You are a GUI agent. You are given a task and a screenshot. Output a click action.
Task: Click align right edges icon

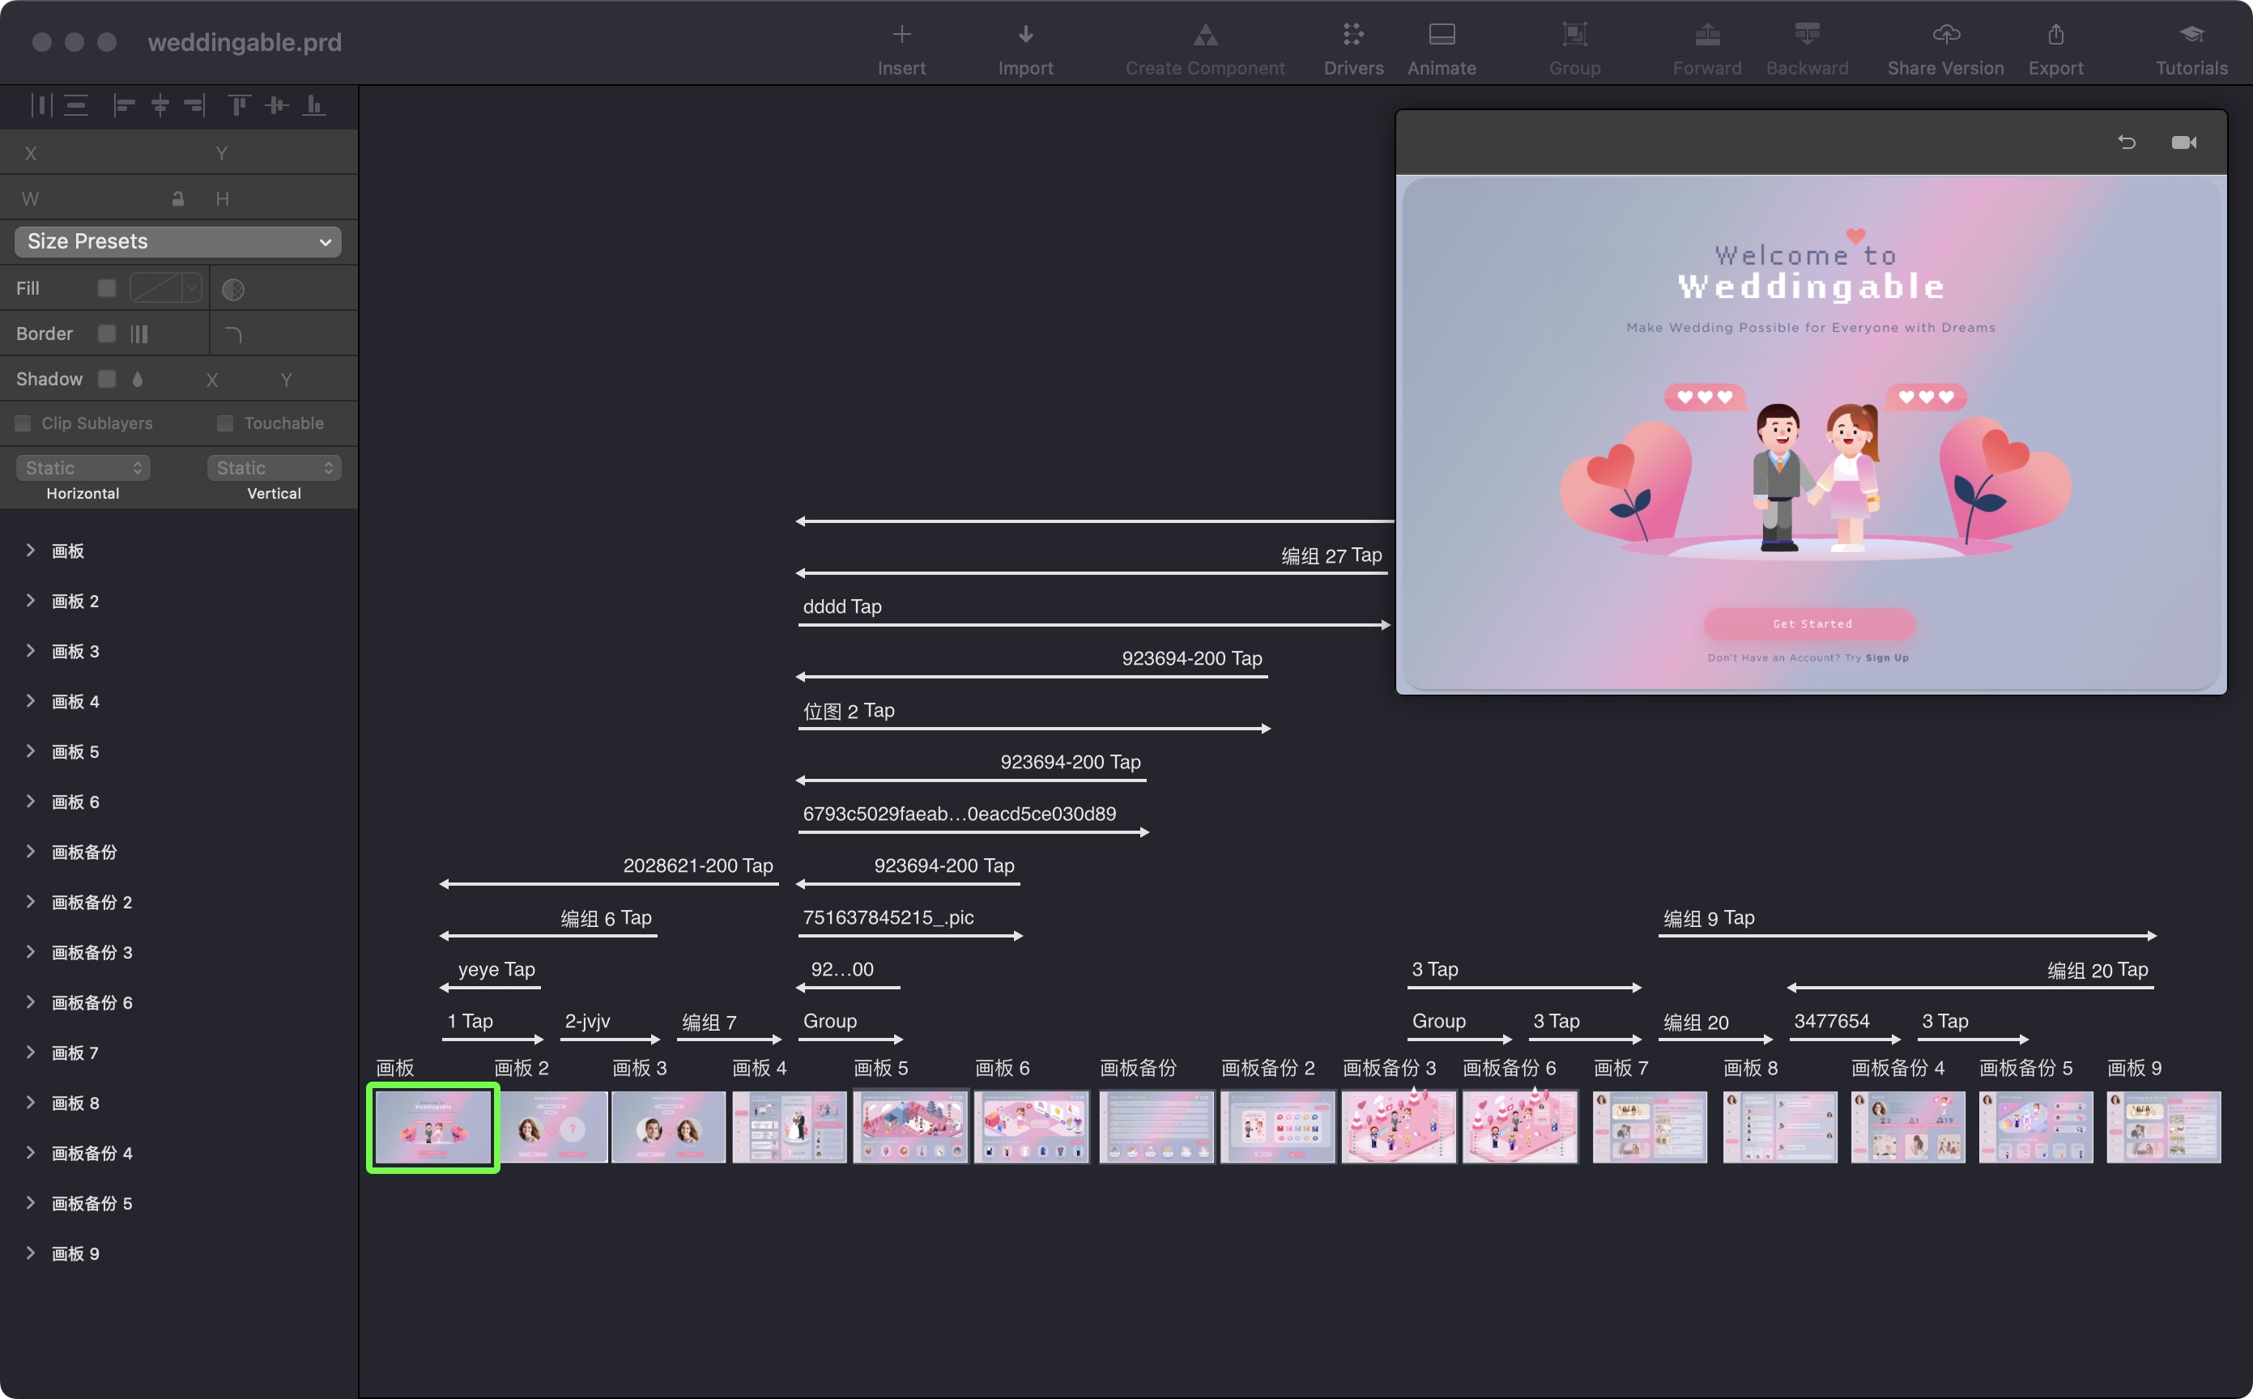(194, 105)
